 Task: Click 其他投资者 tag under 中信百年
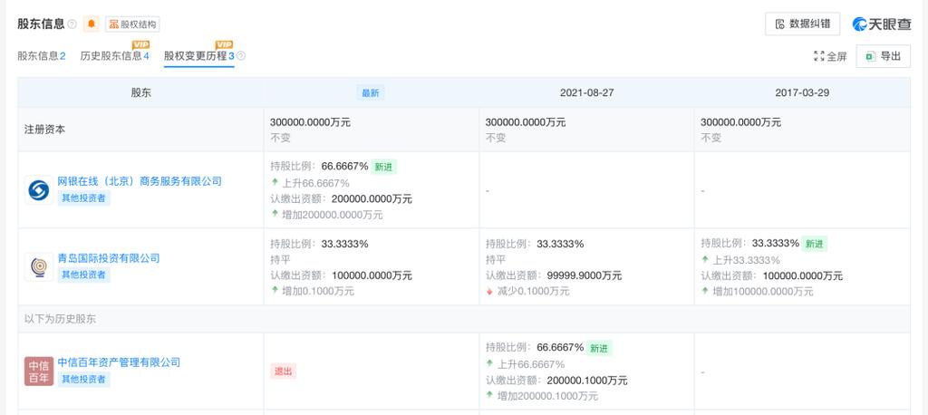84,379
